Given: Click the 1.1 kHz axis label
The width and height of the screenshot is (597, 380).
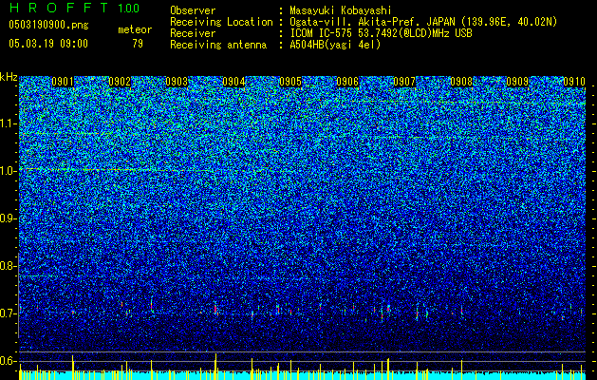Looking at the screenshot, I should coord(9,123).
